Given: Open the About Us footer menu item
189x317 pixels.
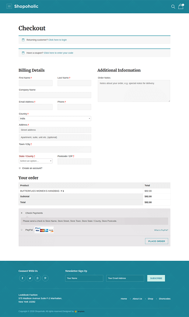Looking at the screenshot, I should point(137,299).
